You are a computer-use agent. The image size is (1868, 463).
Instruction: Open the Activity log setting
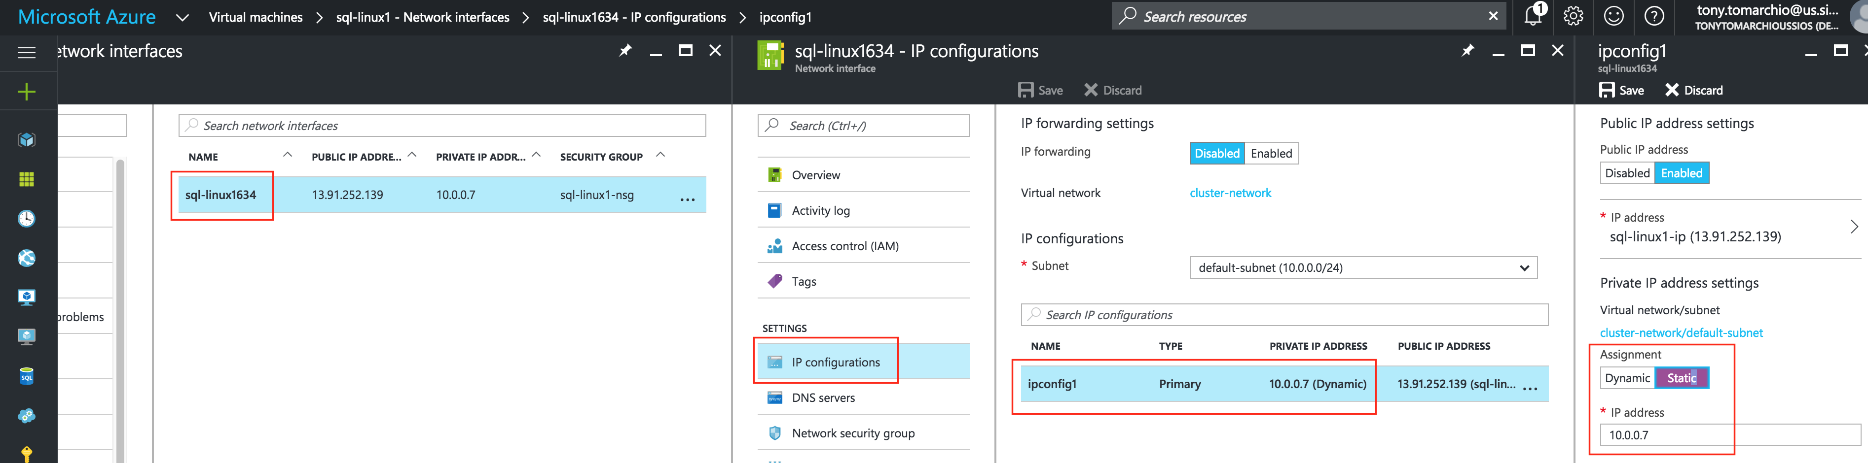tap(821, 210)
